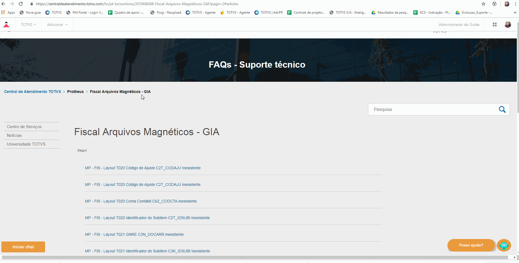Open article Identificador do Subitem C2T_IDSUBI

pyautogui.click(x=147, y=218)
